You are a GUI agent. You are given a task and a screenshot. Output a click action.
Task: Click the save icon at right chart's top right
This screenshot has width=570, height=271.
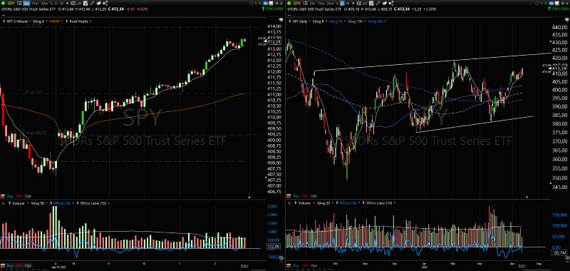tap(557, 4)
